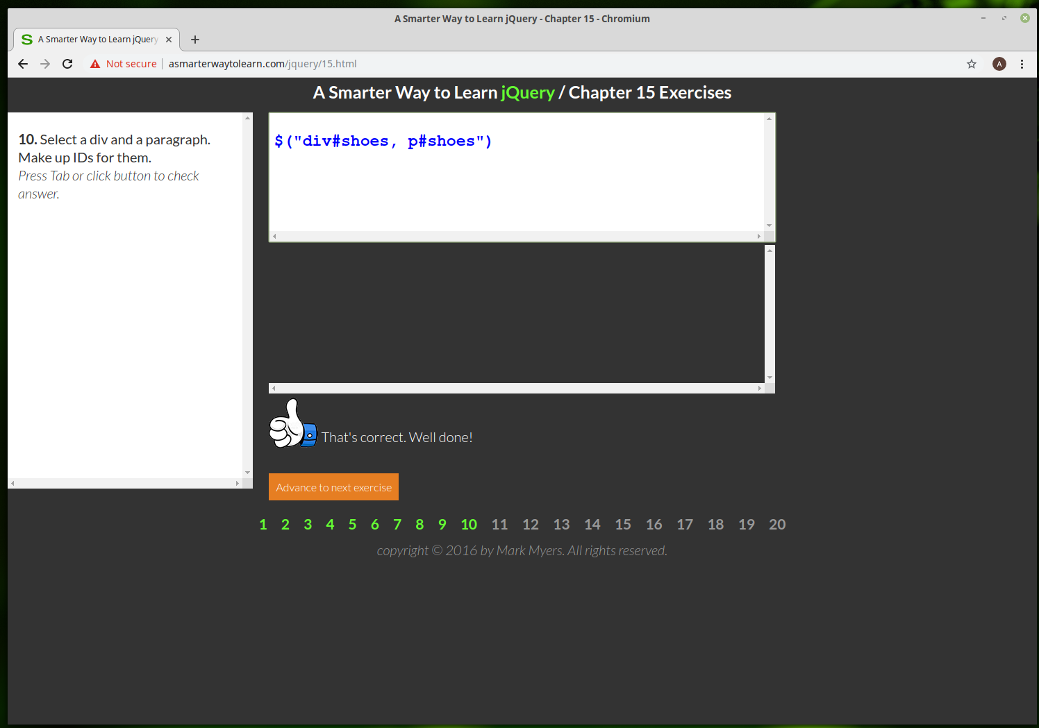Open exercise 1 link
This screenshot has height=728, width=1039.
(263, 525)
